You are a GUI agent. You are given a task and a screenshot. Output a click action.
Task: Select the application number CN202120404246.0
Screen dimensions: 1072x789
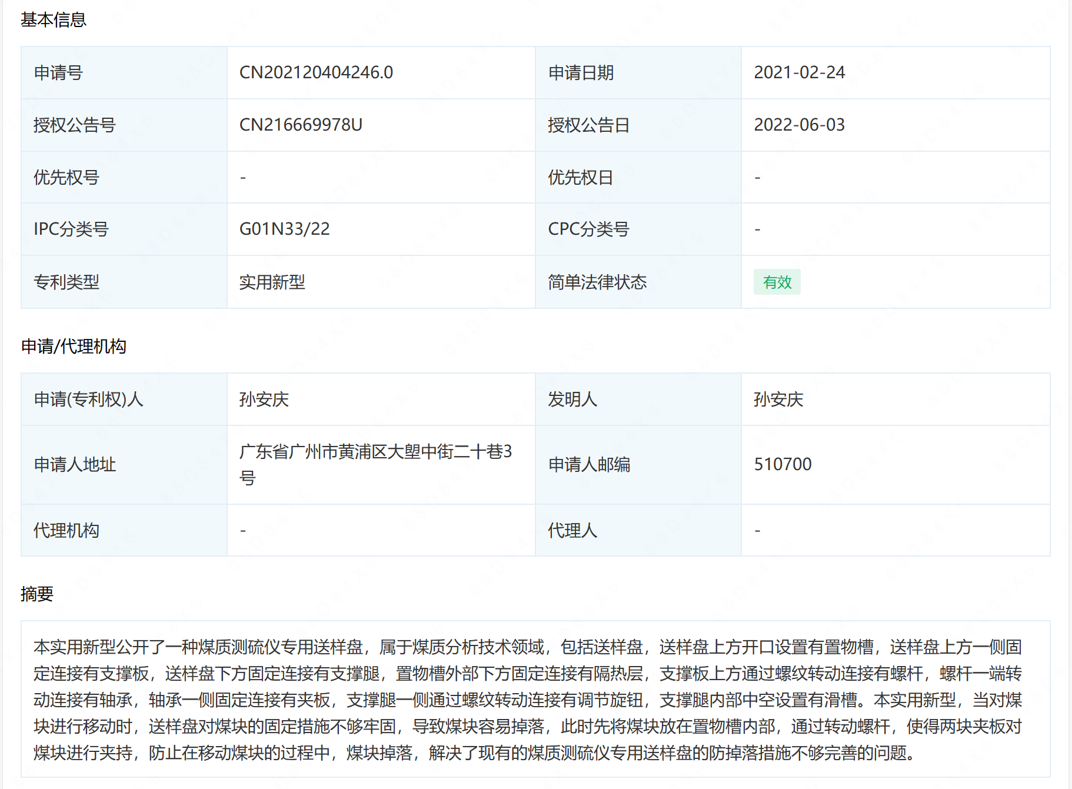[x=316, y=72]
